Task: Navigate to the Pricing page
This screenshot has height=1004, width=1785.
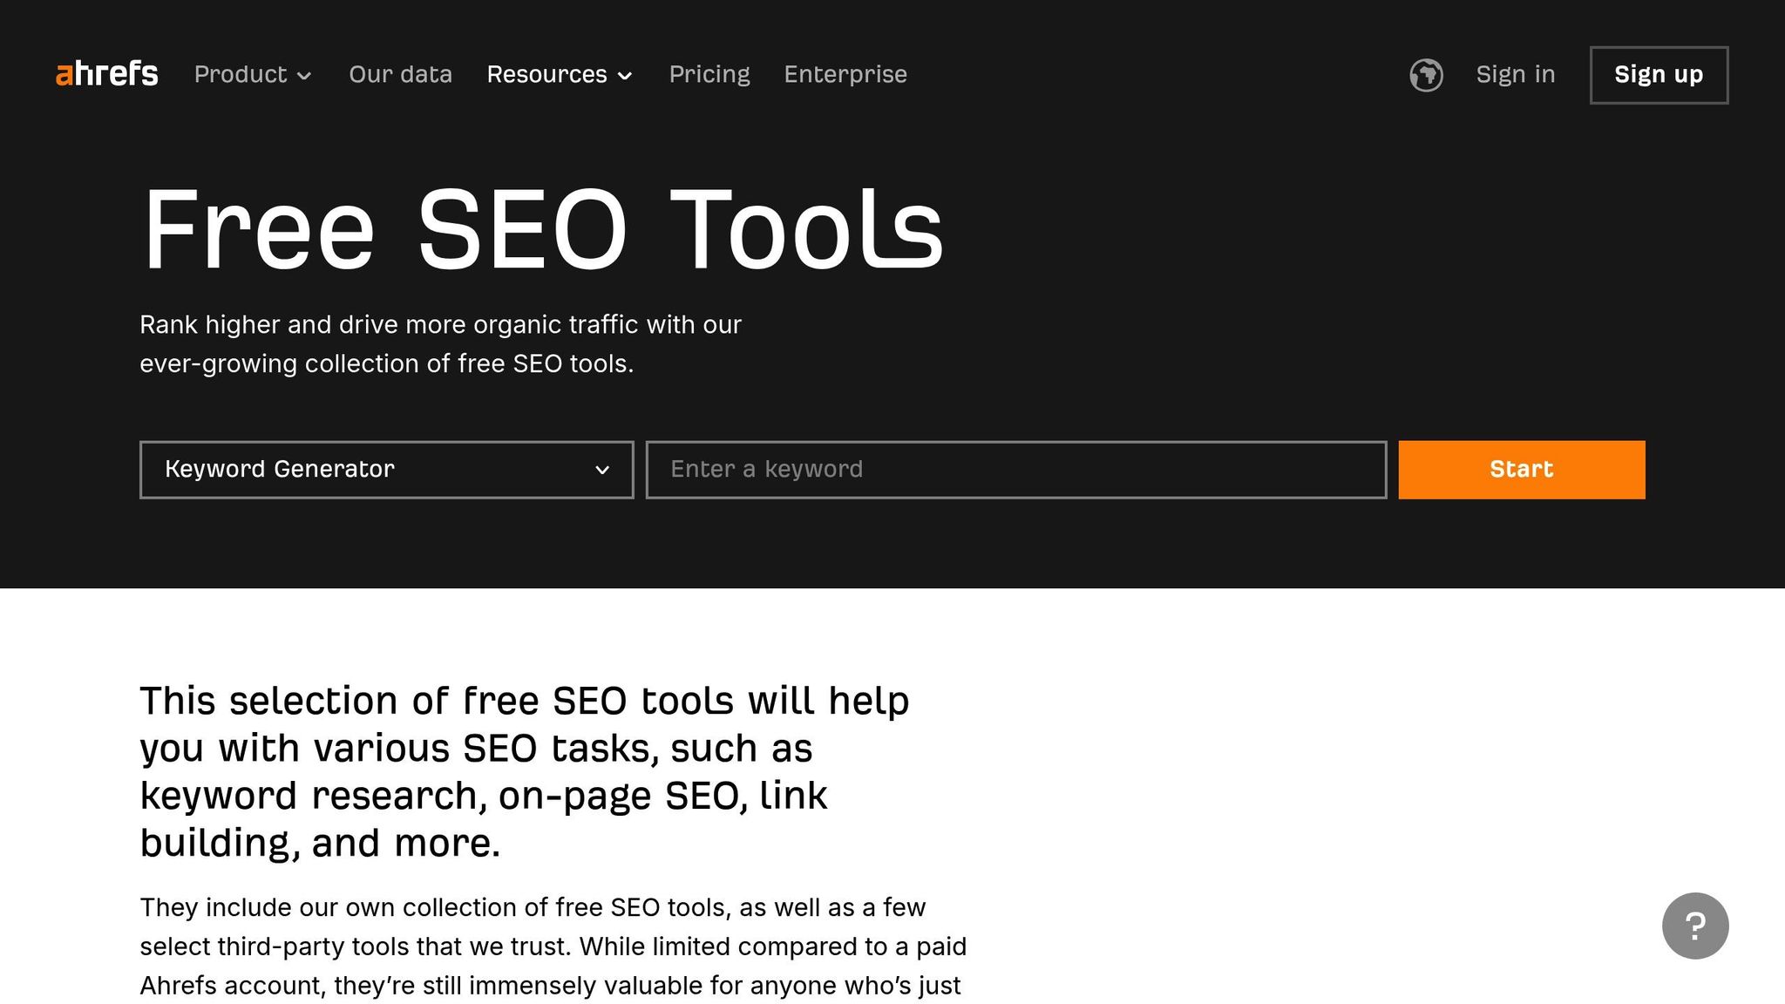Action: click(709, 74)
